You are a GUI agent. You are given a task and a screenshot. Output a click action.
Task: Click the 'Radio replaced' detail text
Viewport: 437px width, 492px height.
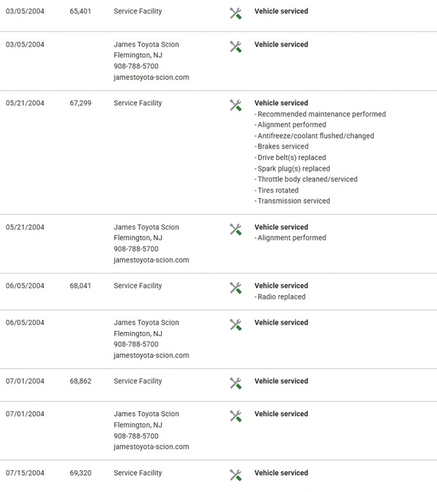click(280, 297)
